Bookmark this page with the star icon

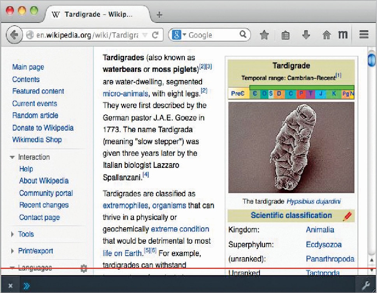click(264, 35)
